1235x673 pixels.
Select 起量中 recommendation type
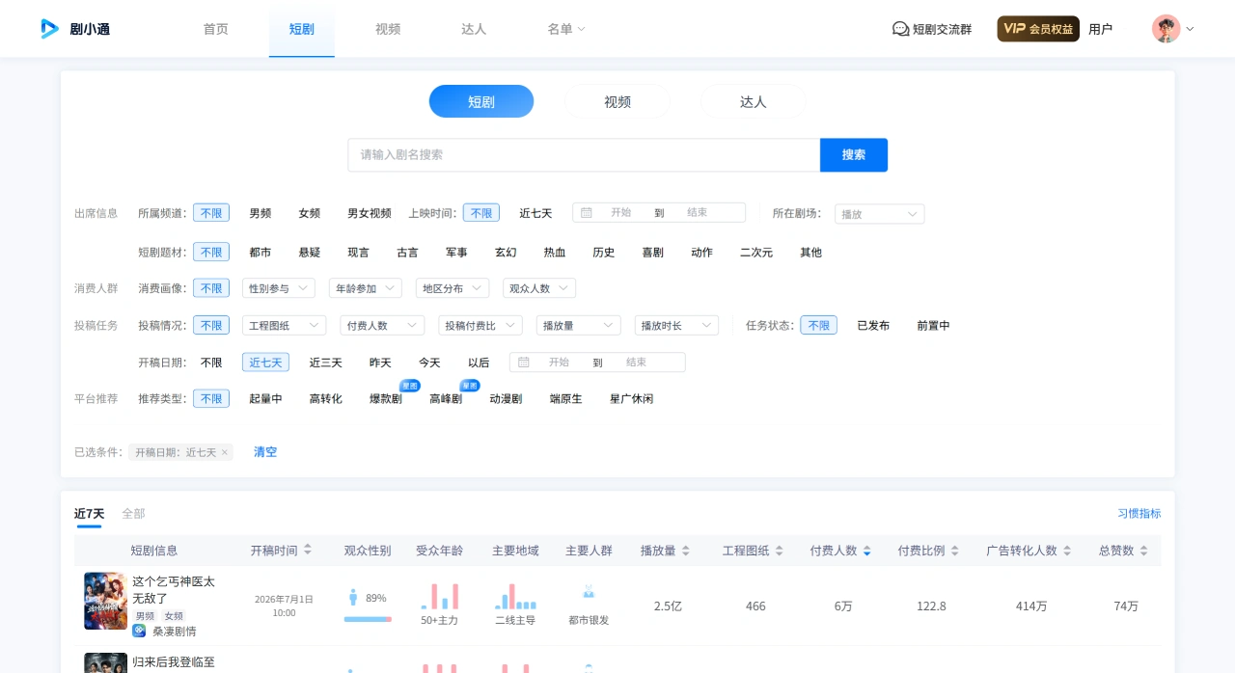265,398
